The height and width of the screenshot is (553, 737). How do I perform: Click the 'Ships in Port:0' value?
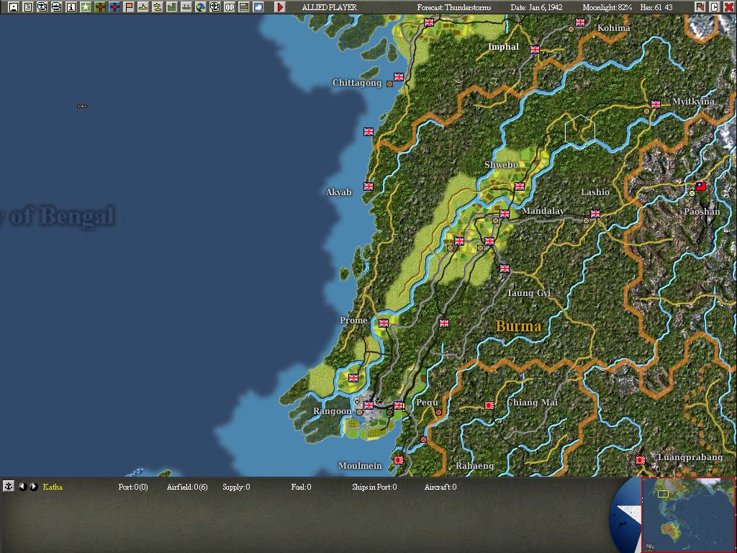click(374, 487)
